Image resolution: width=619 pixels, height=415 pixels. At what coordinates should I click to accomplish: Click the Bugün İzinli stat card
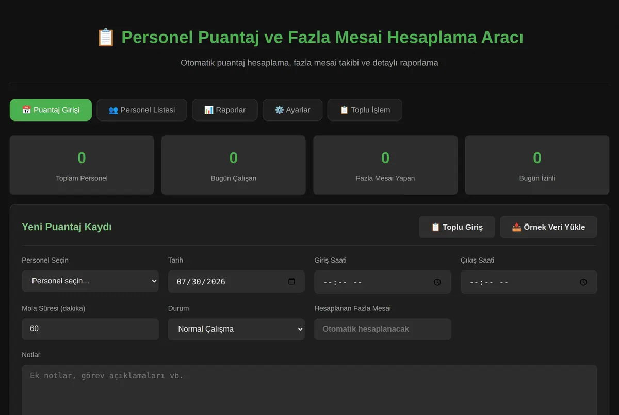click(537, 165)
